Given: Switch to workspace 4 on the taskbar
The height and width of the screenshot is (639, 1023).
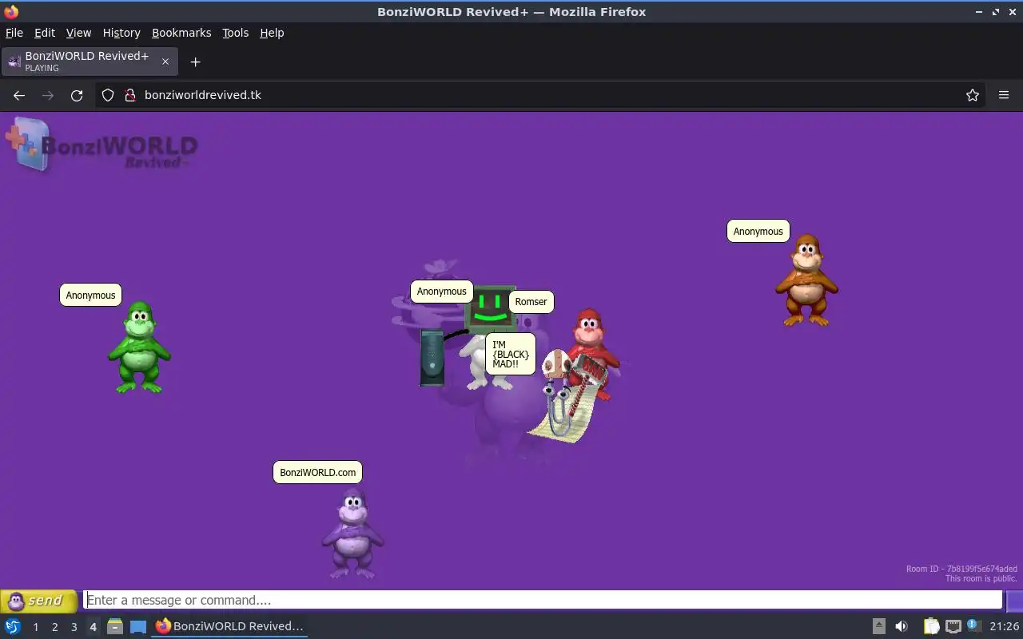Looking at the screenshot, I should tap(93, 627).
